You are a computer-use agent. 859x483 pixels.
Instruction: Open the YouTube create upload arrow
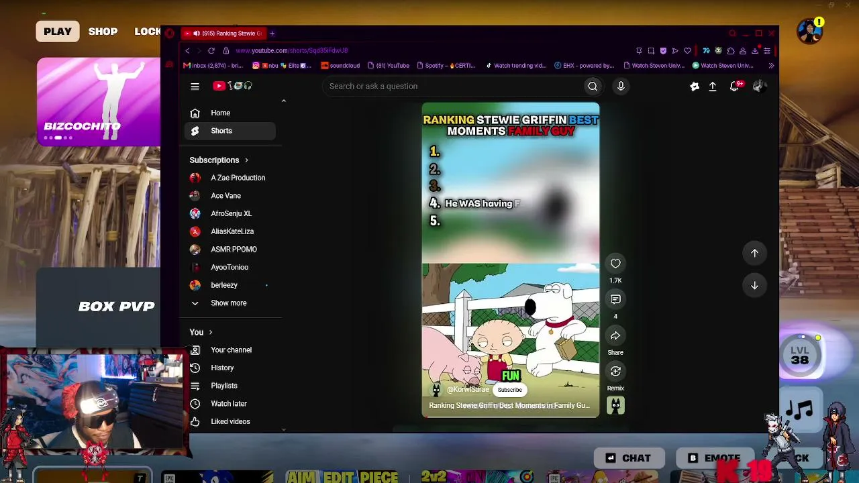tap(713, 86)
